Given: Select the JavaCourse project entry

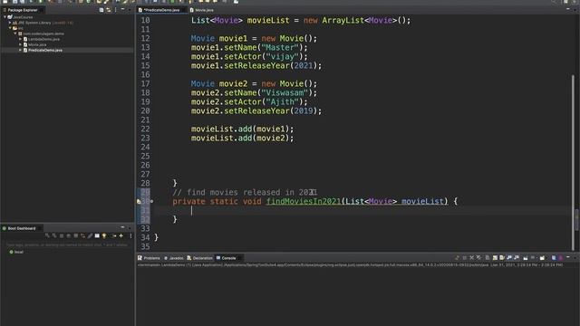Looking at the screenshot, I should [x=23, y=17].
